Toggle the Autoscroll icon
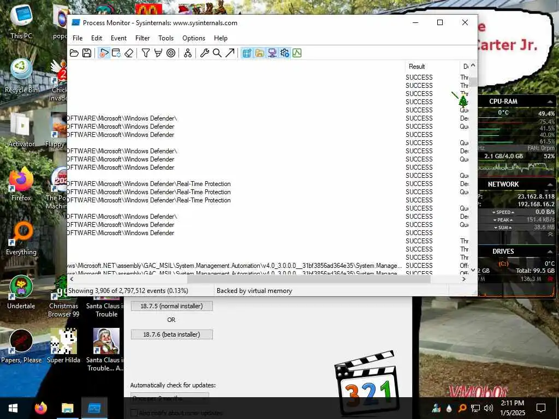Viewport: 559px width, 419px height. (116, 53)
